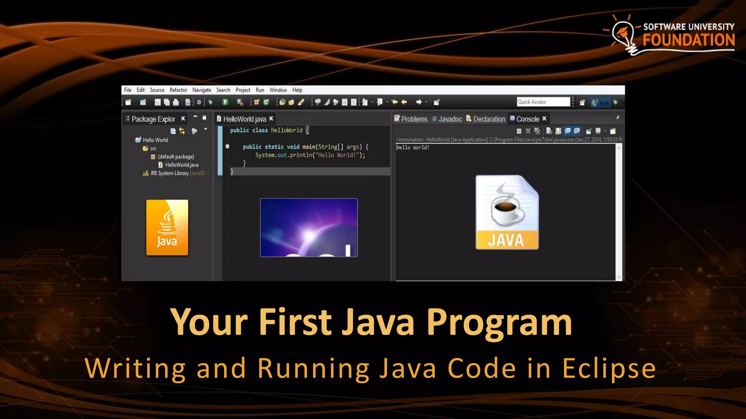The width and height of the screenshot is (746, 419).
Task: Toggle Mark Occurrences pencil icon
Action: (x=327, y=102)
